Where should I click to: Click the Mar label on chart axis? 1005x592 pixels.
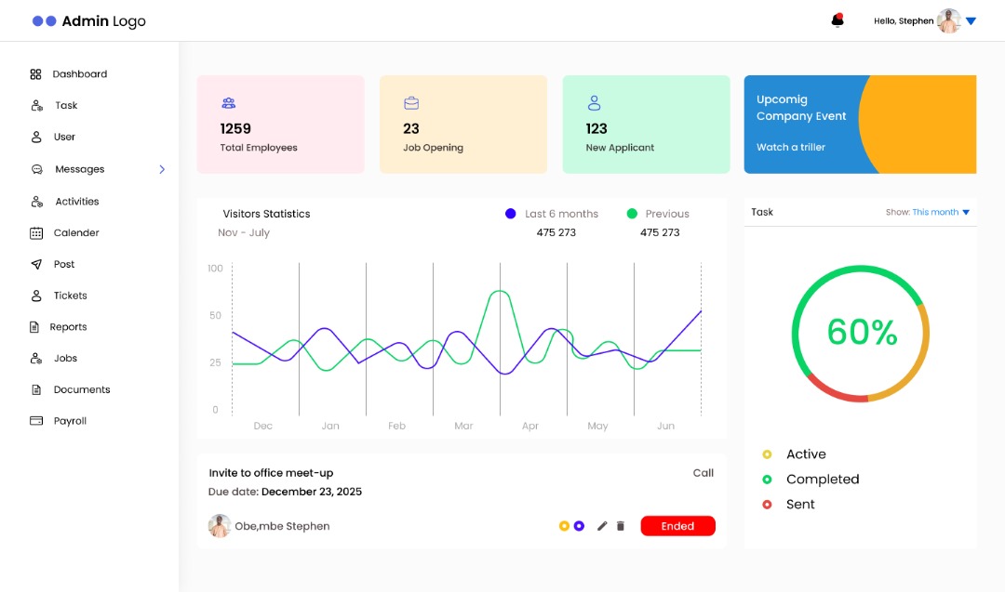pos(463,426)
